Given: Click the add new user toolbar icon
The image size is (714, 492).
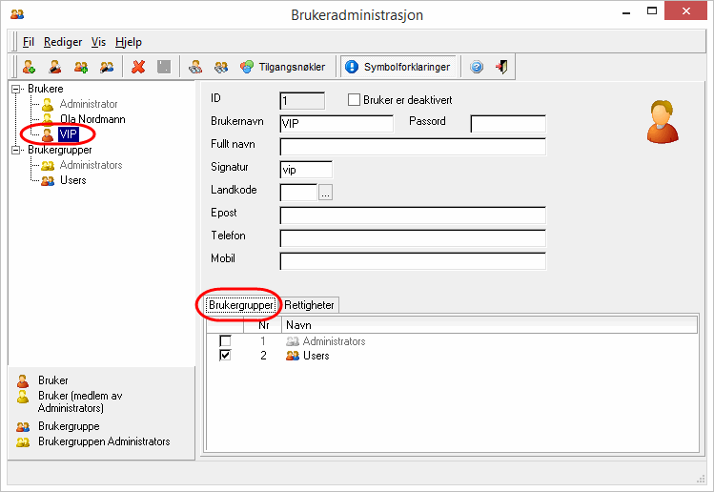Looking at the screenshot, I should (x=30, y=67).
